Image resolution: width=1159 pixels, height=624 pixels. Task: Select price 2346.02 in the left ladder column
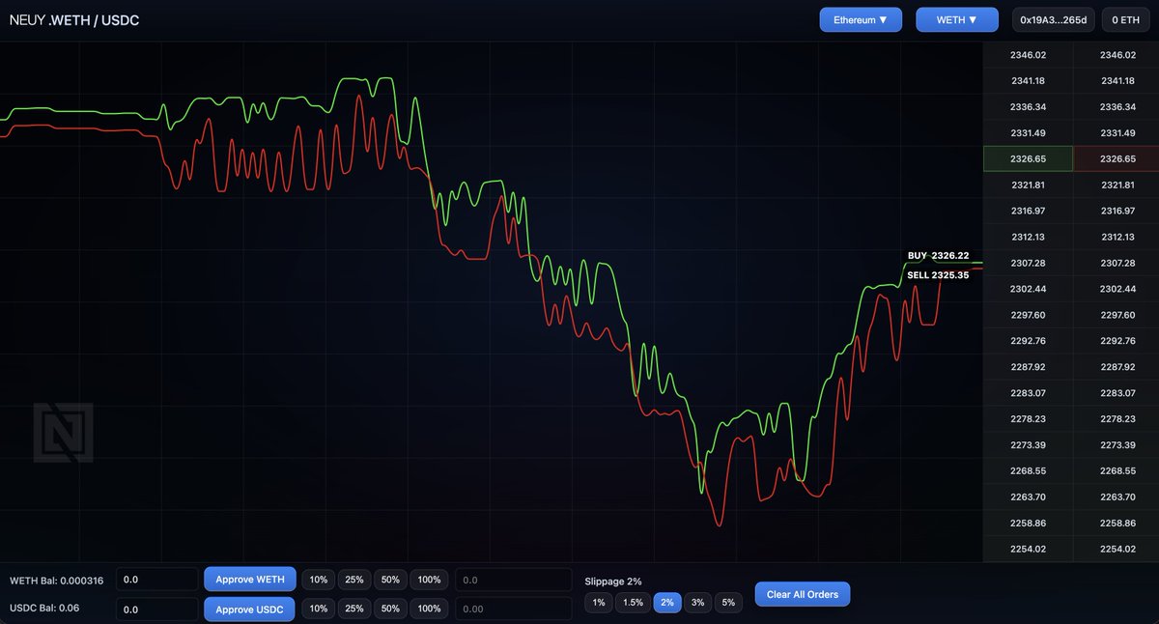1028,55
